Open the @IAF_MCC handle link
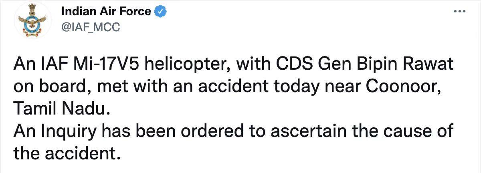This screenshot has height=173, width=481. 90,27
